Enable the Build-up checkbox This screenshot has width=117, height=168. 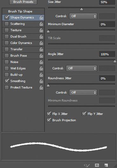click(7, 75)
